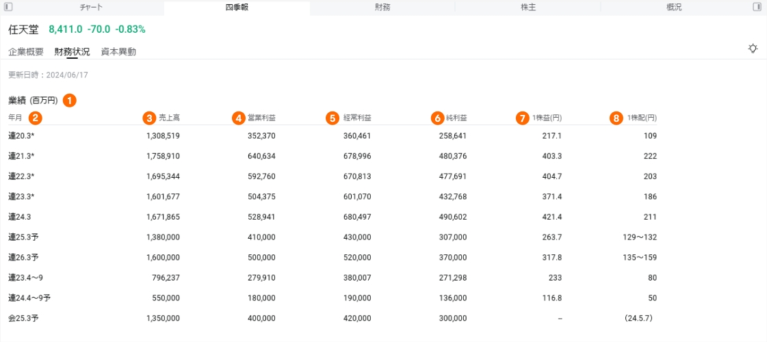Image resolution: width=767 pixels, height=342 pixels.
Task: Click sales value 1,350,000
Action: (163, 318)
